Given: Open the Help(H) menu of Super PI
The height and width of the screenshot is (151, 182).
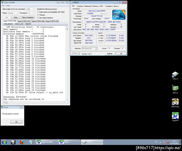Looking at the screenshot, I should [28, 24].
